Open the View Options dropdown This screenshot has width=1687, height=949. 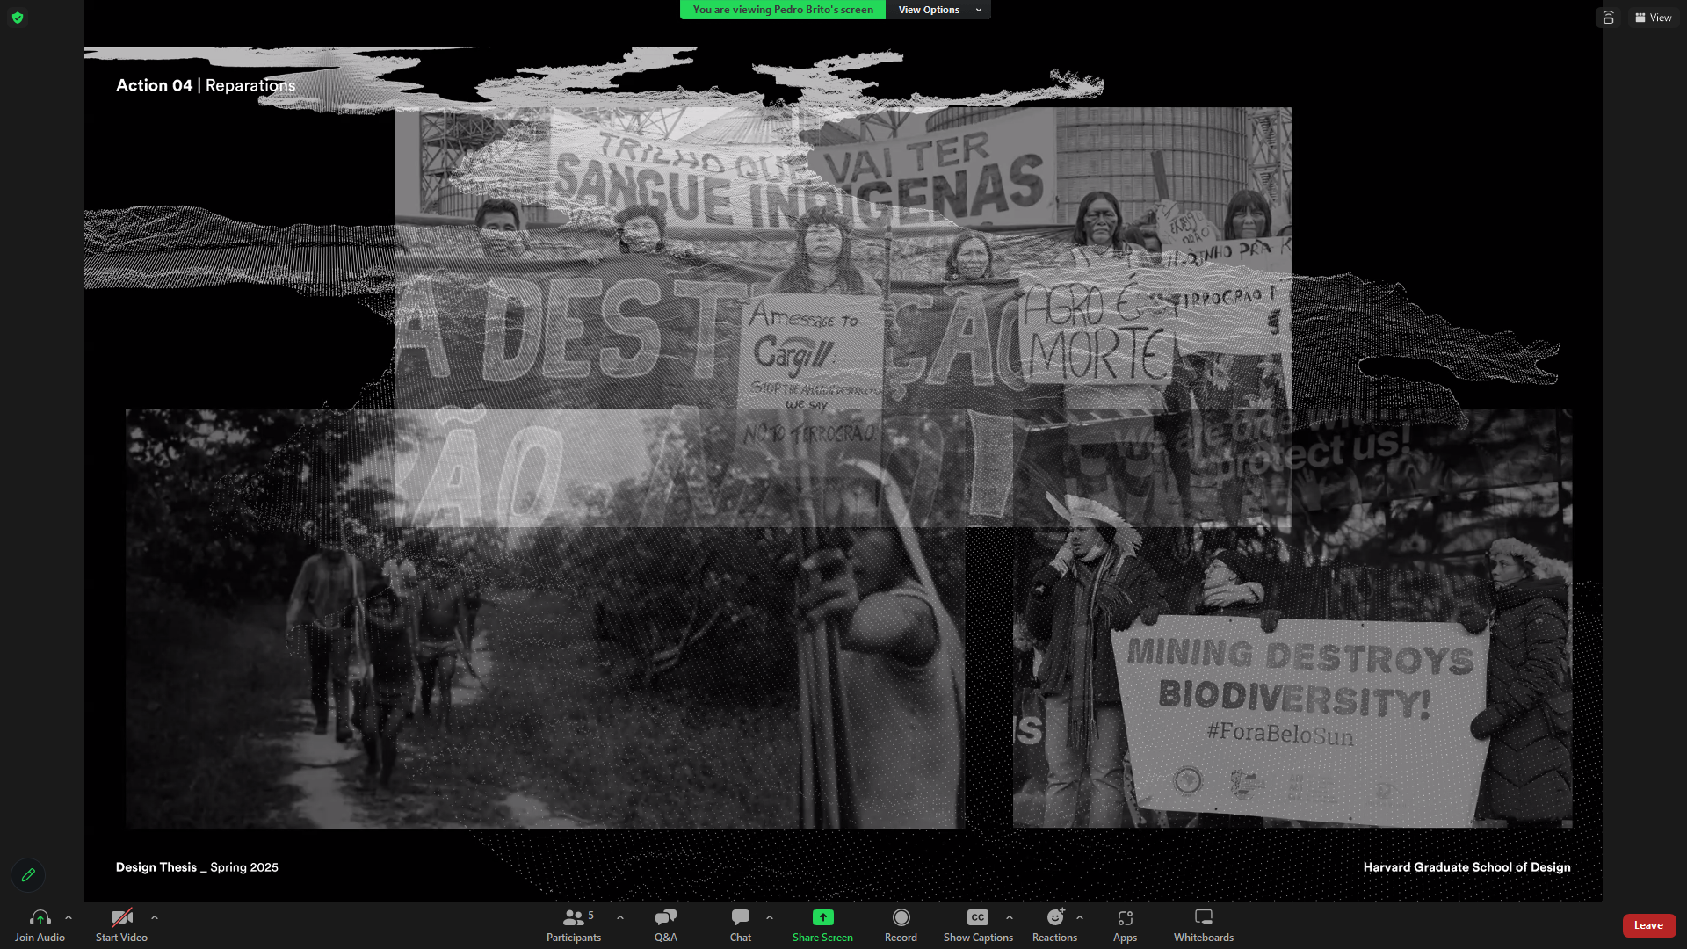tap(938, 10)
